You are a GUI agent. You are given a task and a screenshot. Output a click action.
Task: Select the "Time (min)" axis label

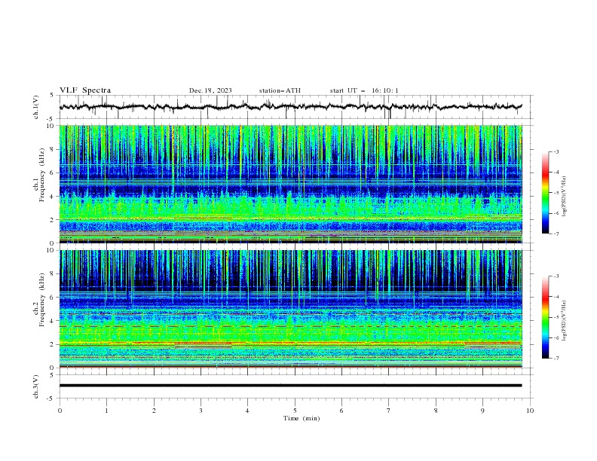(x=302, y=418)
